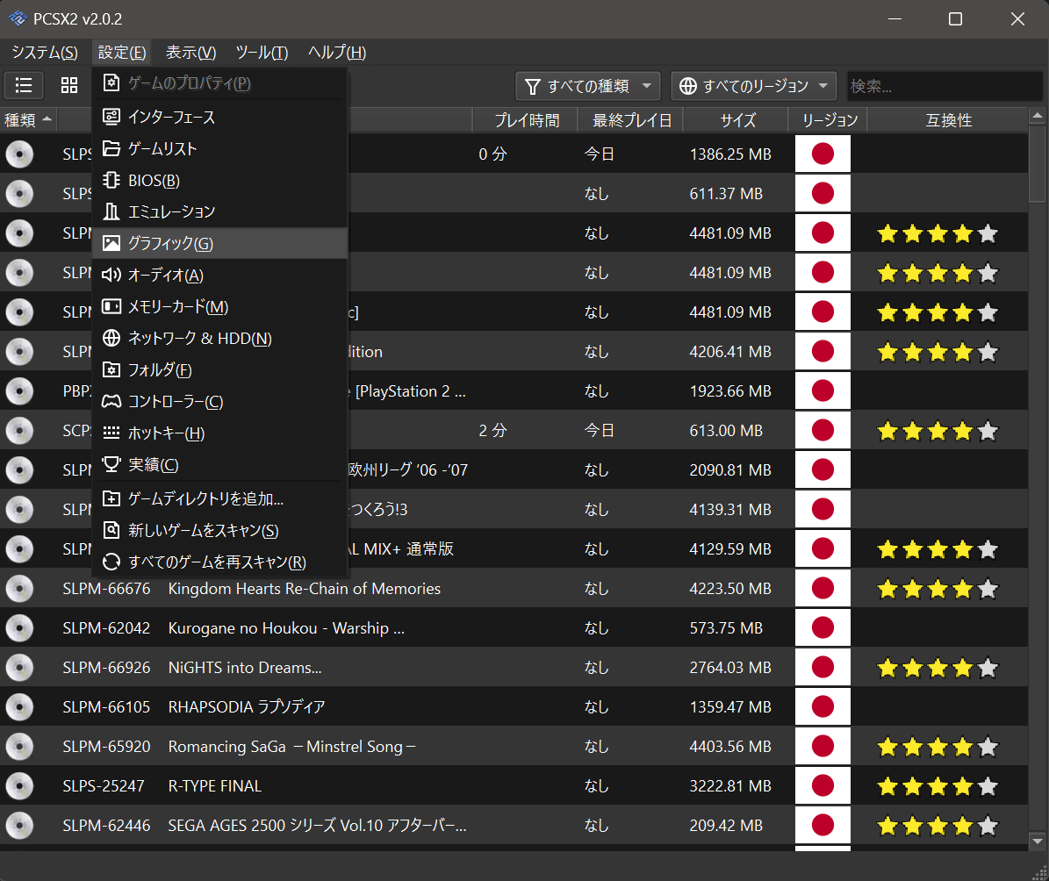Open the 表示(V) menu
This screenshot has width=1049, height=881.
coord(190,52)
